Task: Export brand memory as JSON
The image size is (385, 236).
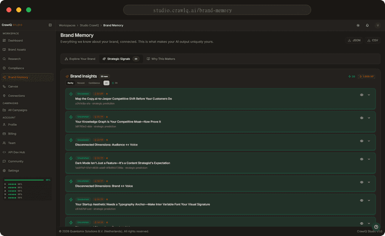Action: click(x=354, y=40)
